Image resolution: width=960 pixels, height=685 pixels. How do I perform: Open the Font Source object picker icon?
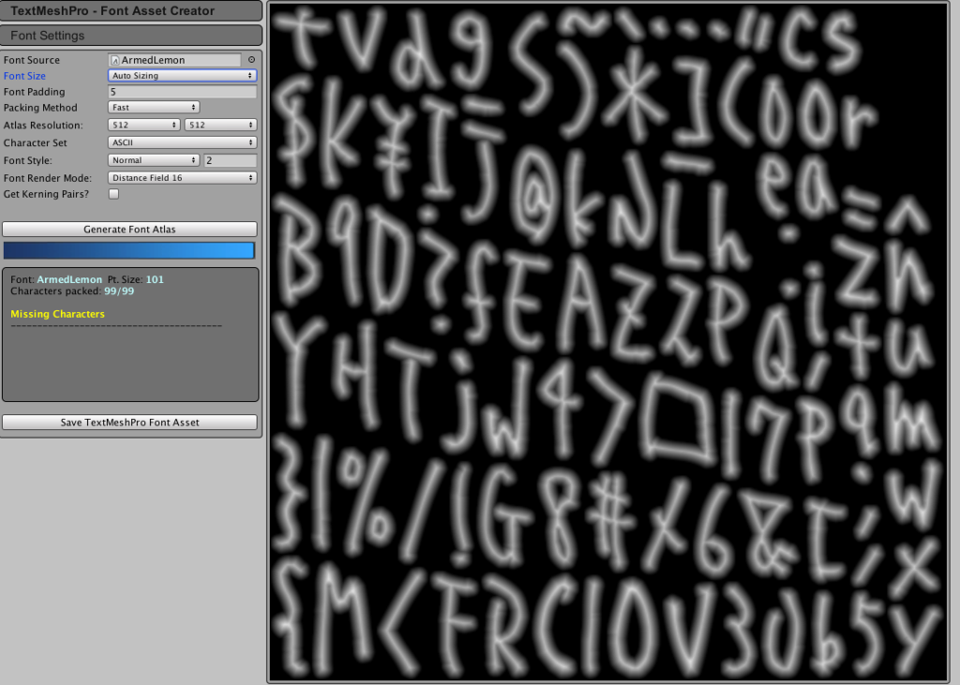point(249,59)
